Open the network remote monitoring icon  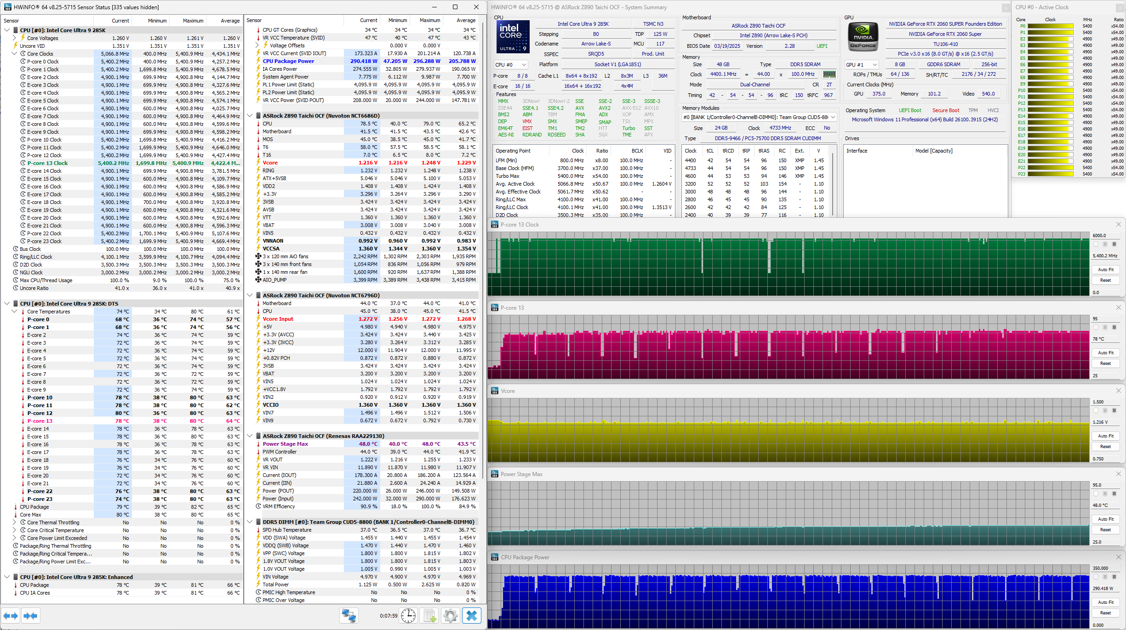(349, 616)
